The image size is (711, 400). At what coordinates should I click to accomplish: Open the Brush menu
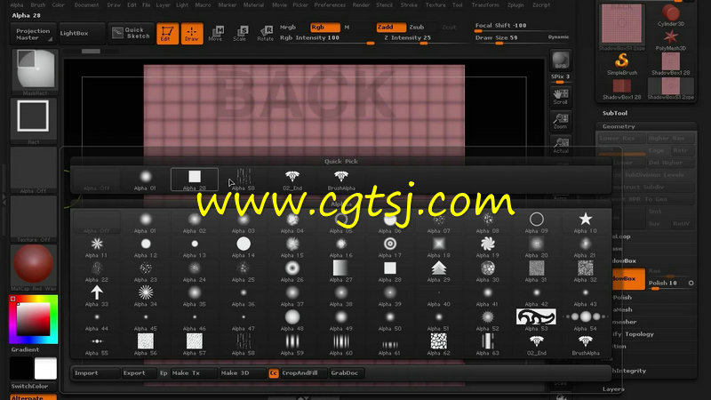tap(37, 5)
